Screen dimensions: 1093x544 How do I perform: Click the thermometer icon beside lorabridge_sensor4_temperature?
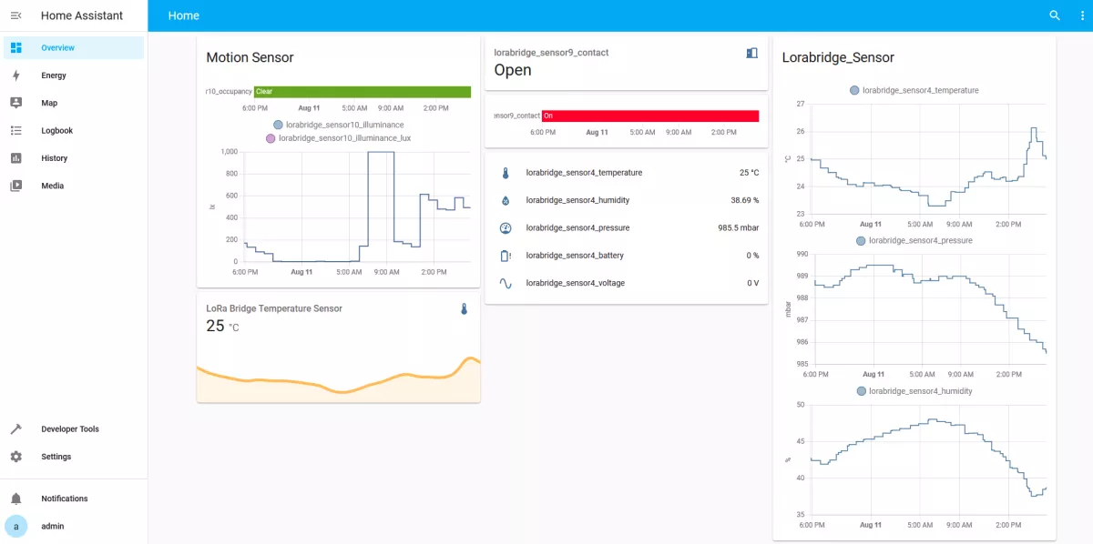click(506, 172)
